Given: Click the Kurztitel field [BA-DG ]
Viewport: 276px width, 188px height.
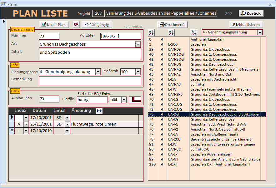Looking at the screenshot, I should pos(121,36).
